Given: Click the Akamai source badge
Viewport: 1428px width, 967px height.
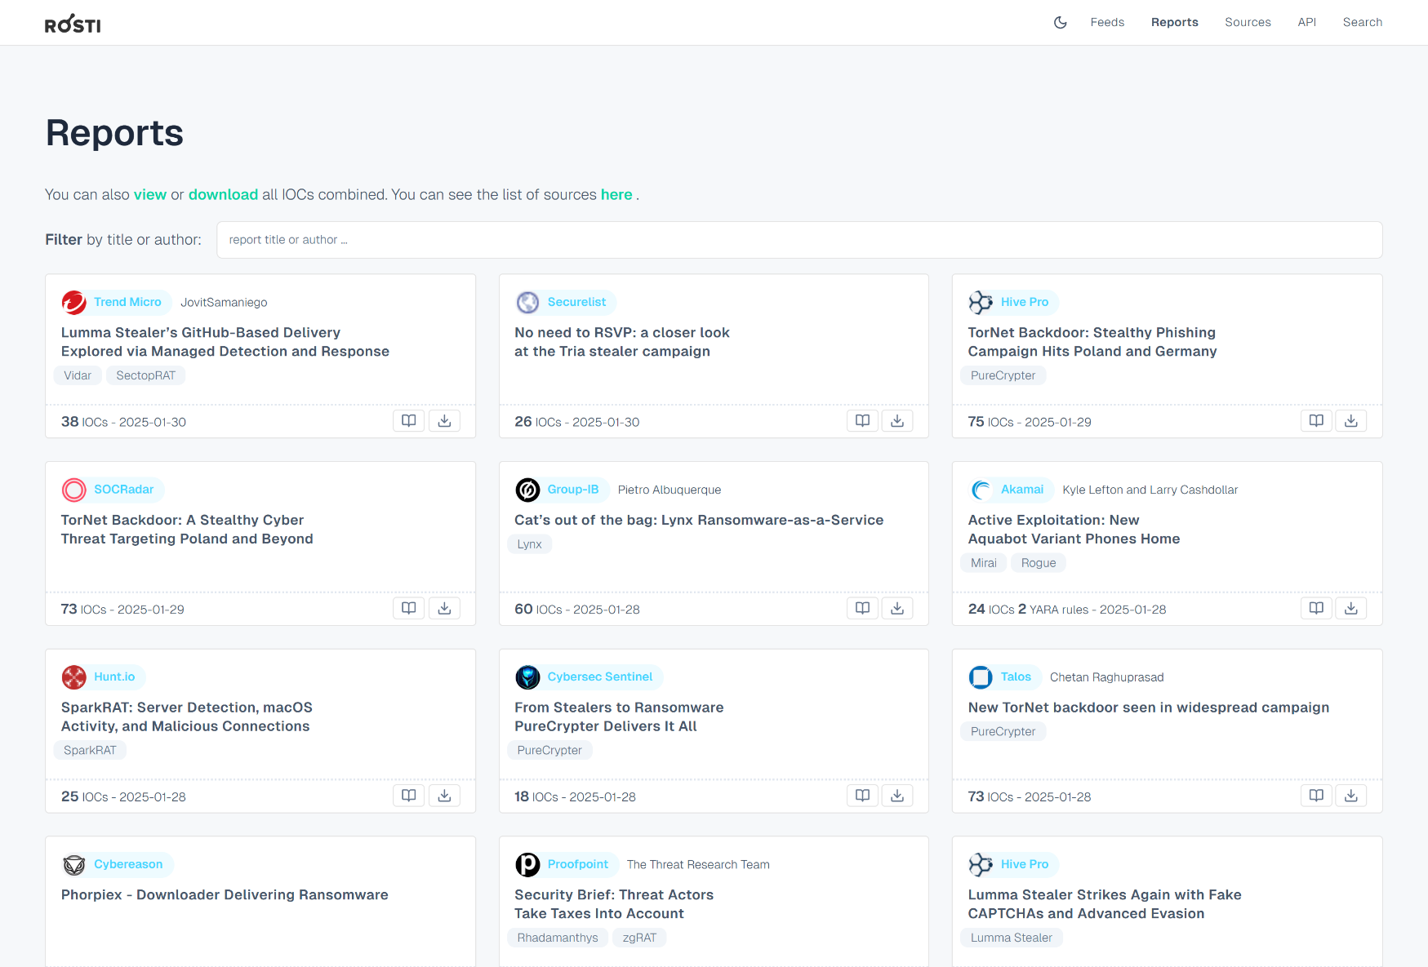Looking at the screenshot, I should (1011, 490).
